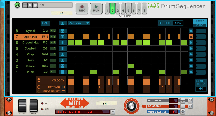Click the Reset Step value field
The image size is (216, 116).
201,89
